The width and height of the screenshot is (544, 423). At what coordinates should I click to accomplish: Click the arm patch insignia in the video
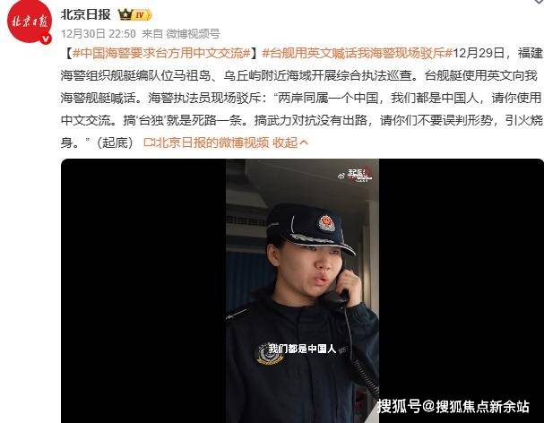click(x=269, y=355)
